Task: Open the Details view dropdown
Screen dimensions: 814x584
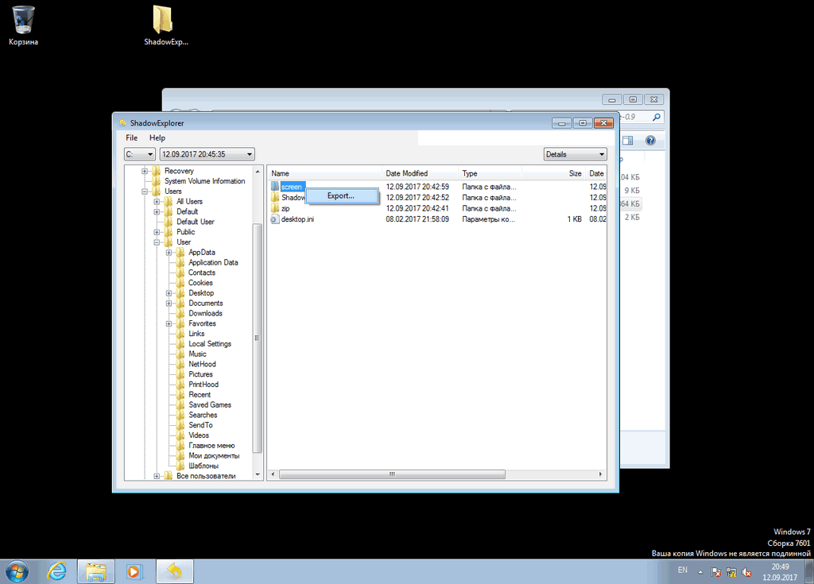Action: click(576, 154)
